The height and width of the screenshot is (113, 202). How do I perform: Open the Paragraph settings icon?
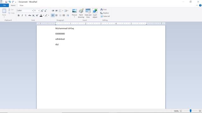68,15
